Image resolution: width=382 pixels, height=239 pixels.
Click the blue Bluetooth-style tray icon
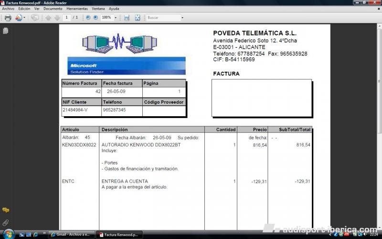coord(336,235)
